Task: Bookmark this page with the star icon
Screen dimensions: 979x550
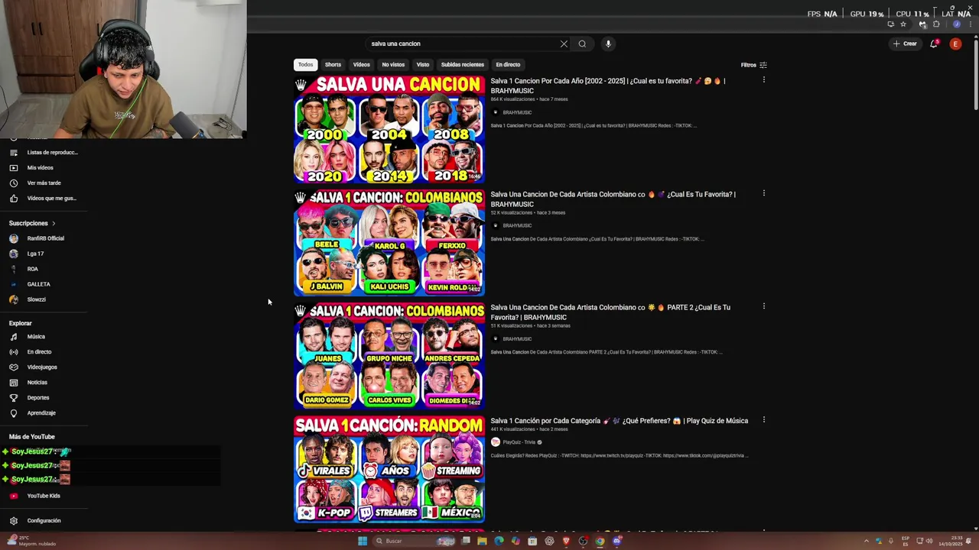Action: pyautogui.click(x=903, y=24)
